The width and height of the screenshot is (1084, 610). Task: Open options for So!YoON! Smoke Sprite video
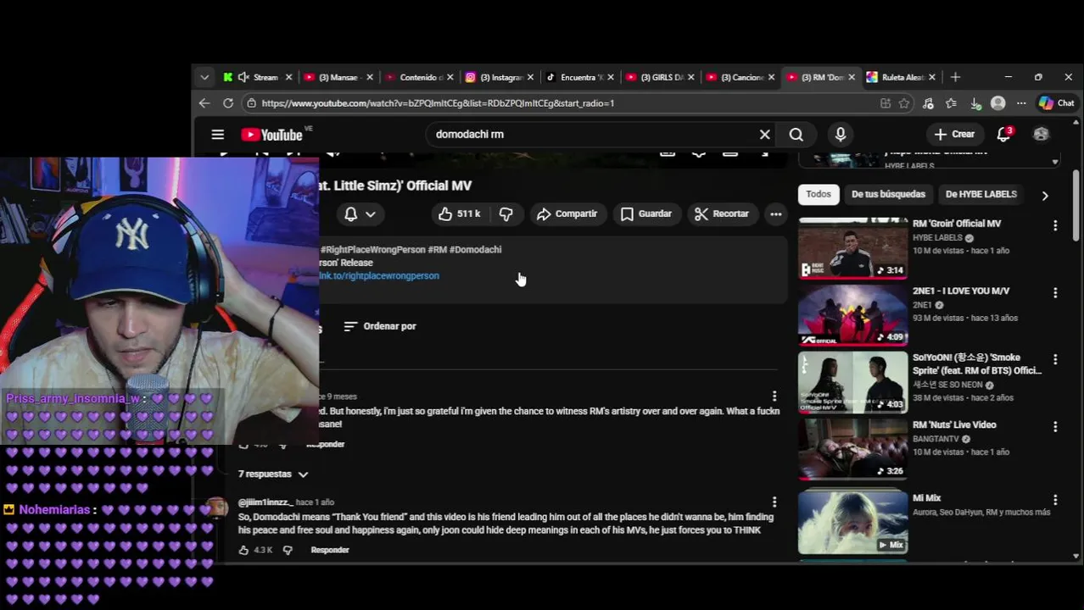[x=1055, y=359]
